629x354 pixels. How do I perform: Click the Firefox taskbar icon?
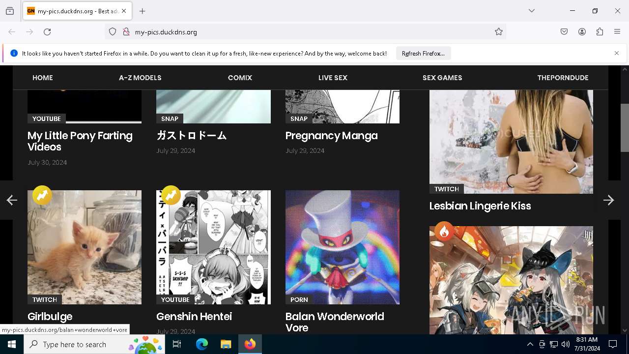coord(250,344)
